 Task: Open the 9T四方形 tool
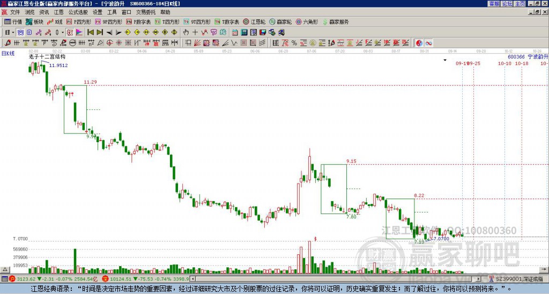(197, 21)
